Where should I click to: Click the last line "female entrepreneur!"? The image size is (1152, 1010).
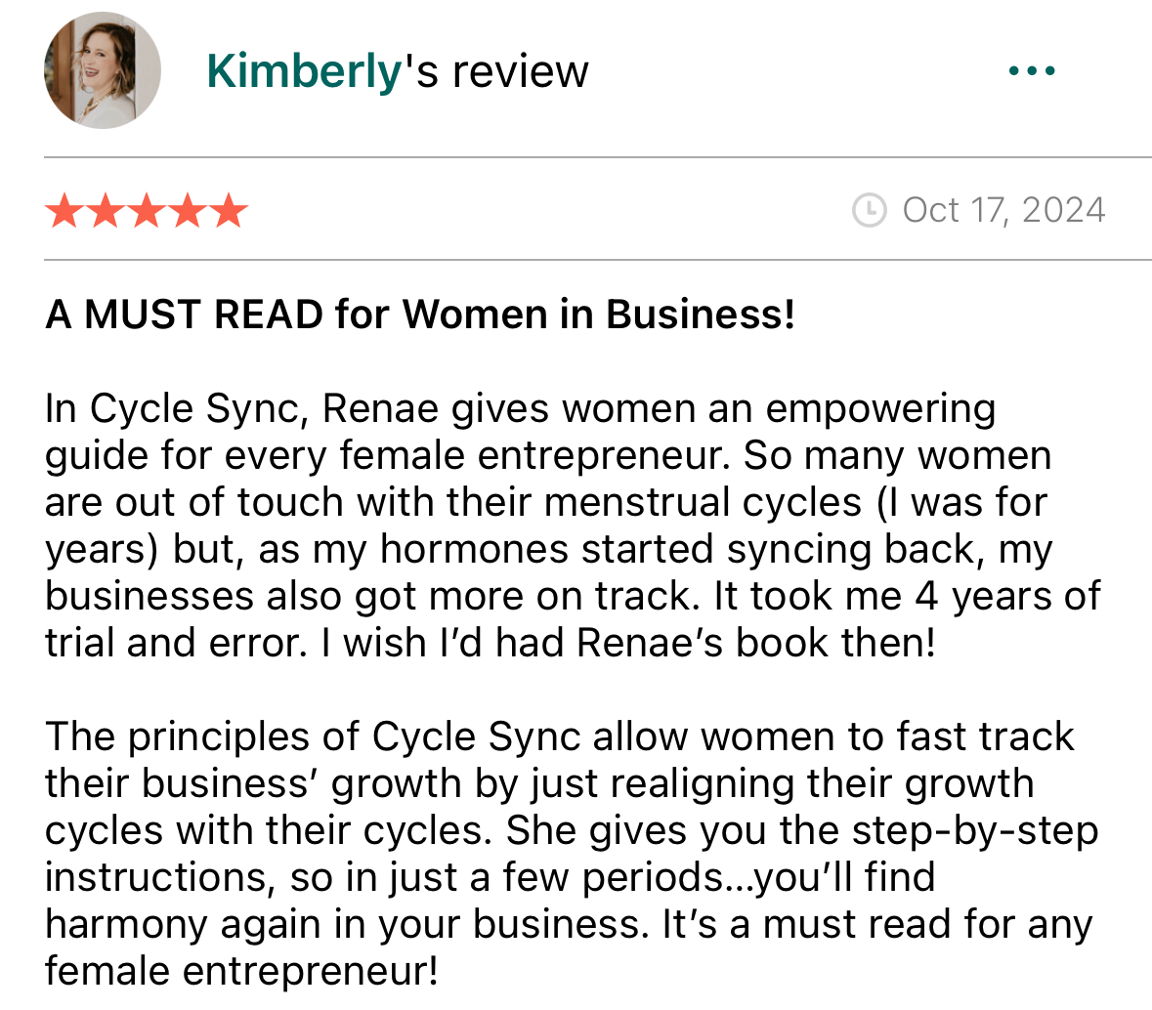(241, 971)
